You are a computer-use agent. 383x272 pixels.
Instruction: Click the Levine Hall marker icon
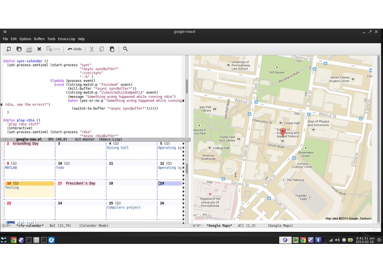pos(280,123)
